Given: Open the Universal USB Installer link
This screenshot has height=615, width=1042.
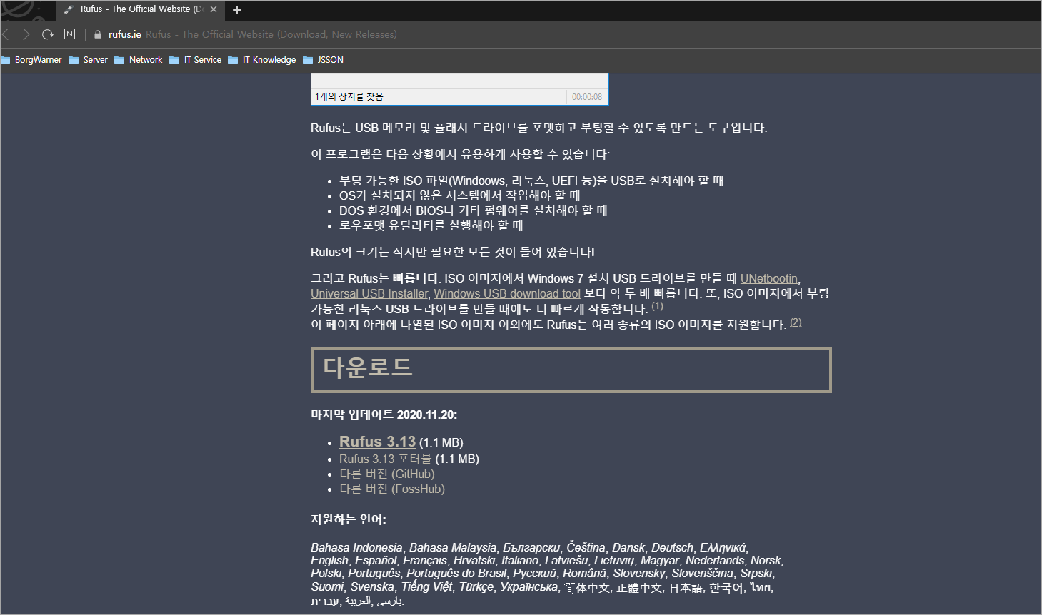Looking at the screenshot, I should pyautogui.click(x=369, y=293).
